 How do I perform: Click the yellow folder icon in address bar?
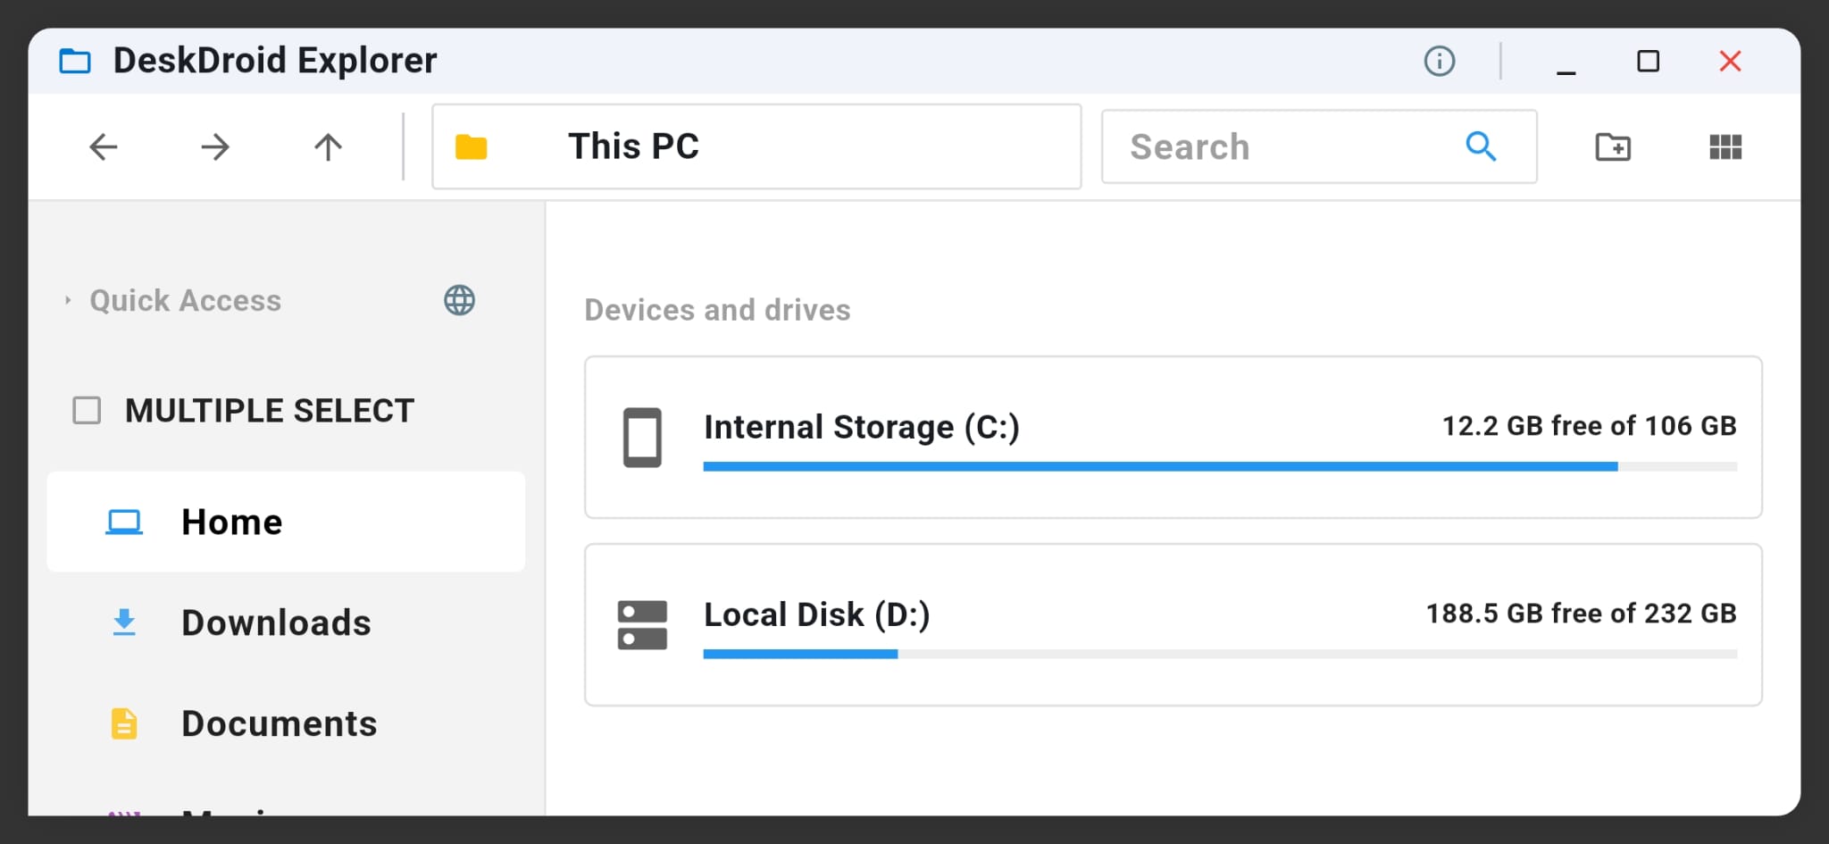(x=471, y=146)
